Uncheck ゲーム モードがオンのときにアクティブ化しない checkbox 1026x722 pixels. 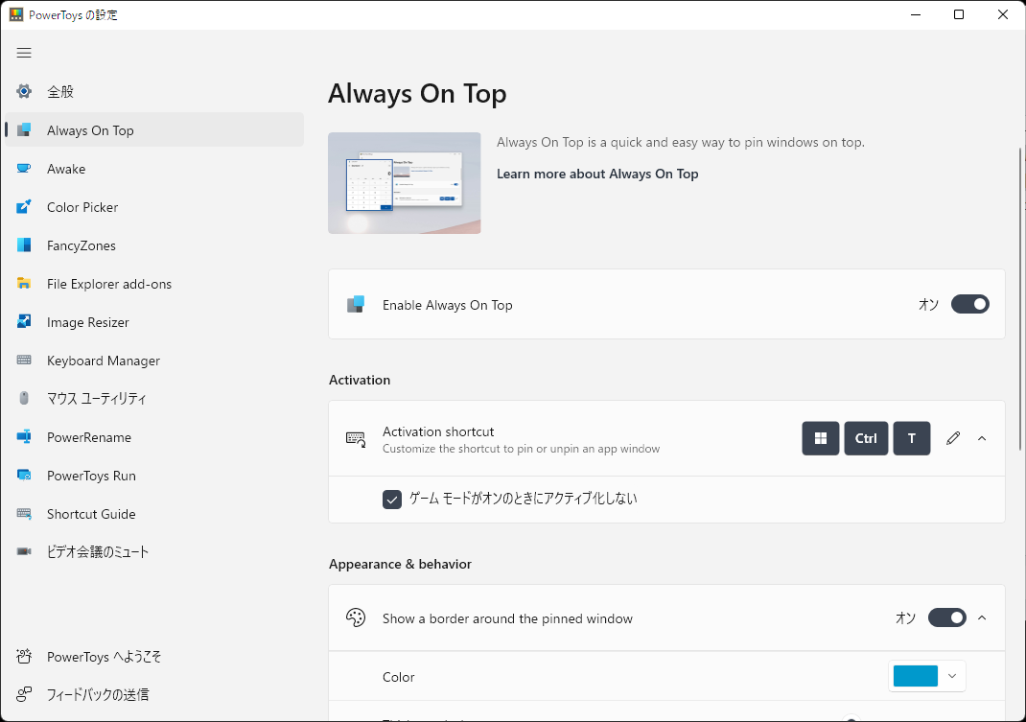click(x=392, y=499)
